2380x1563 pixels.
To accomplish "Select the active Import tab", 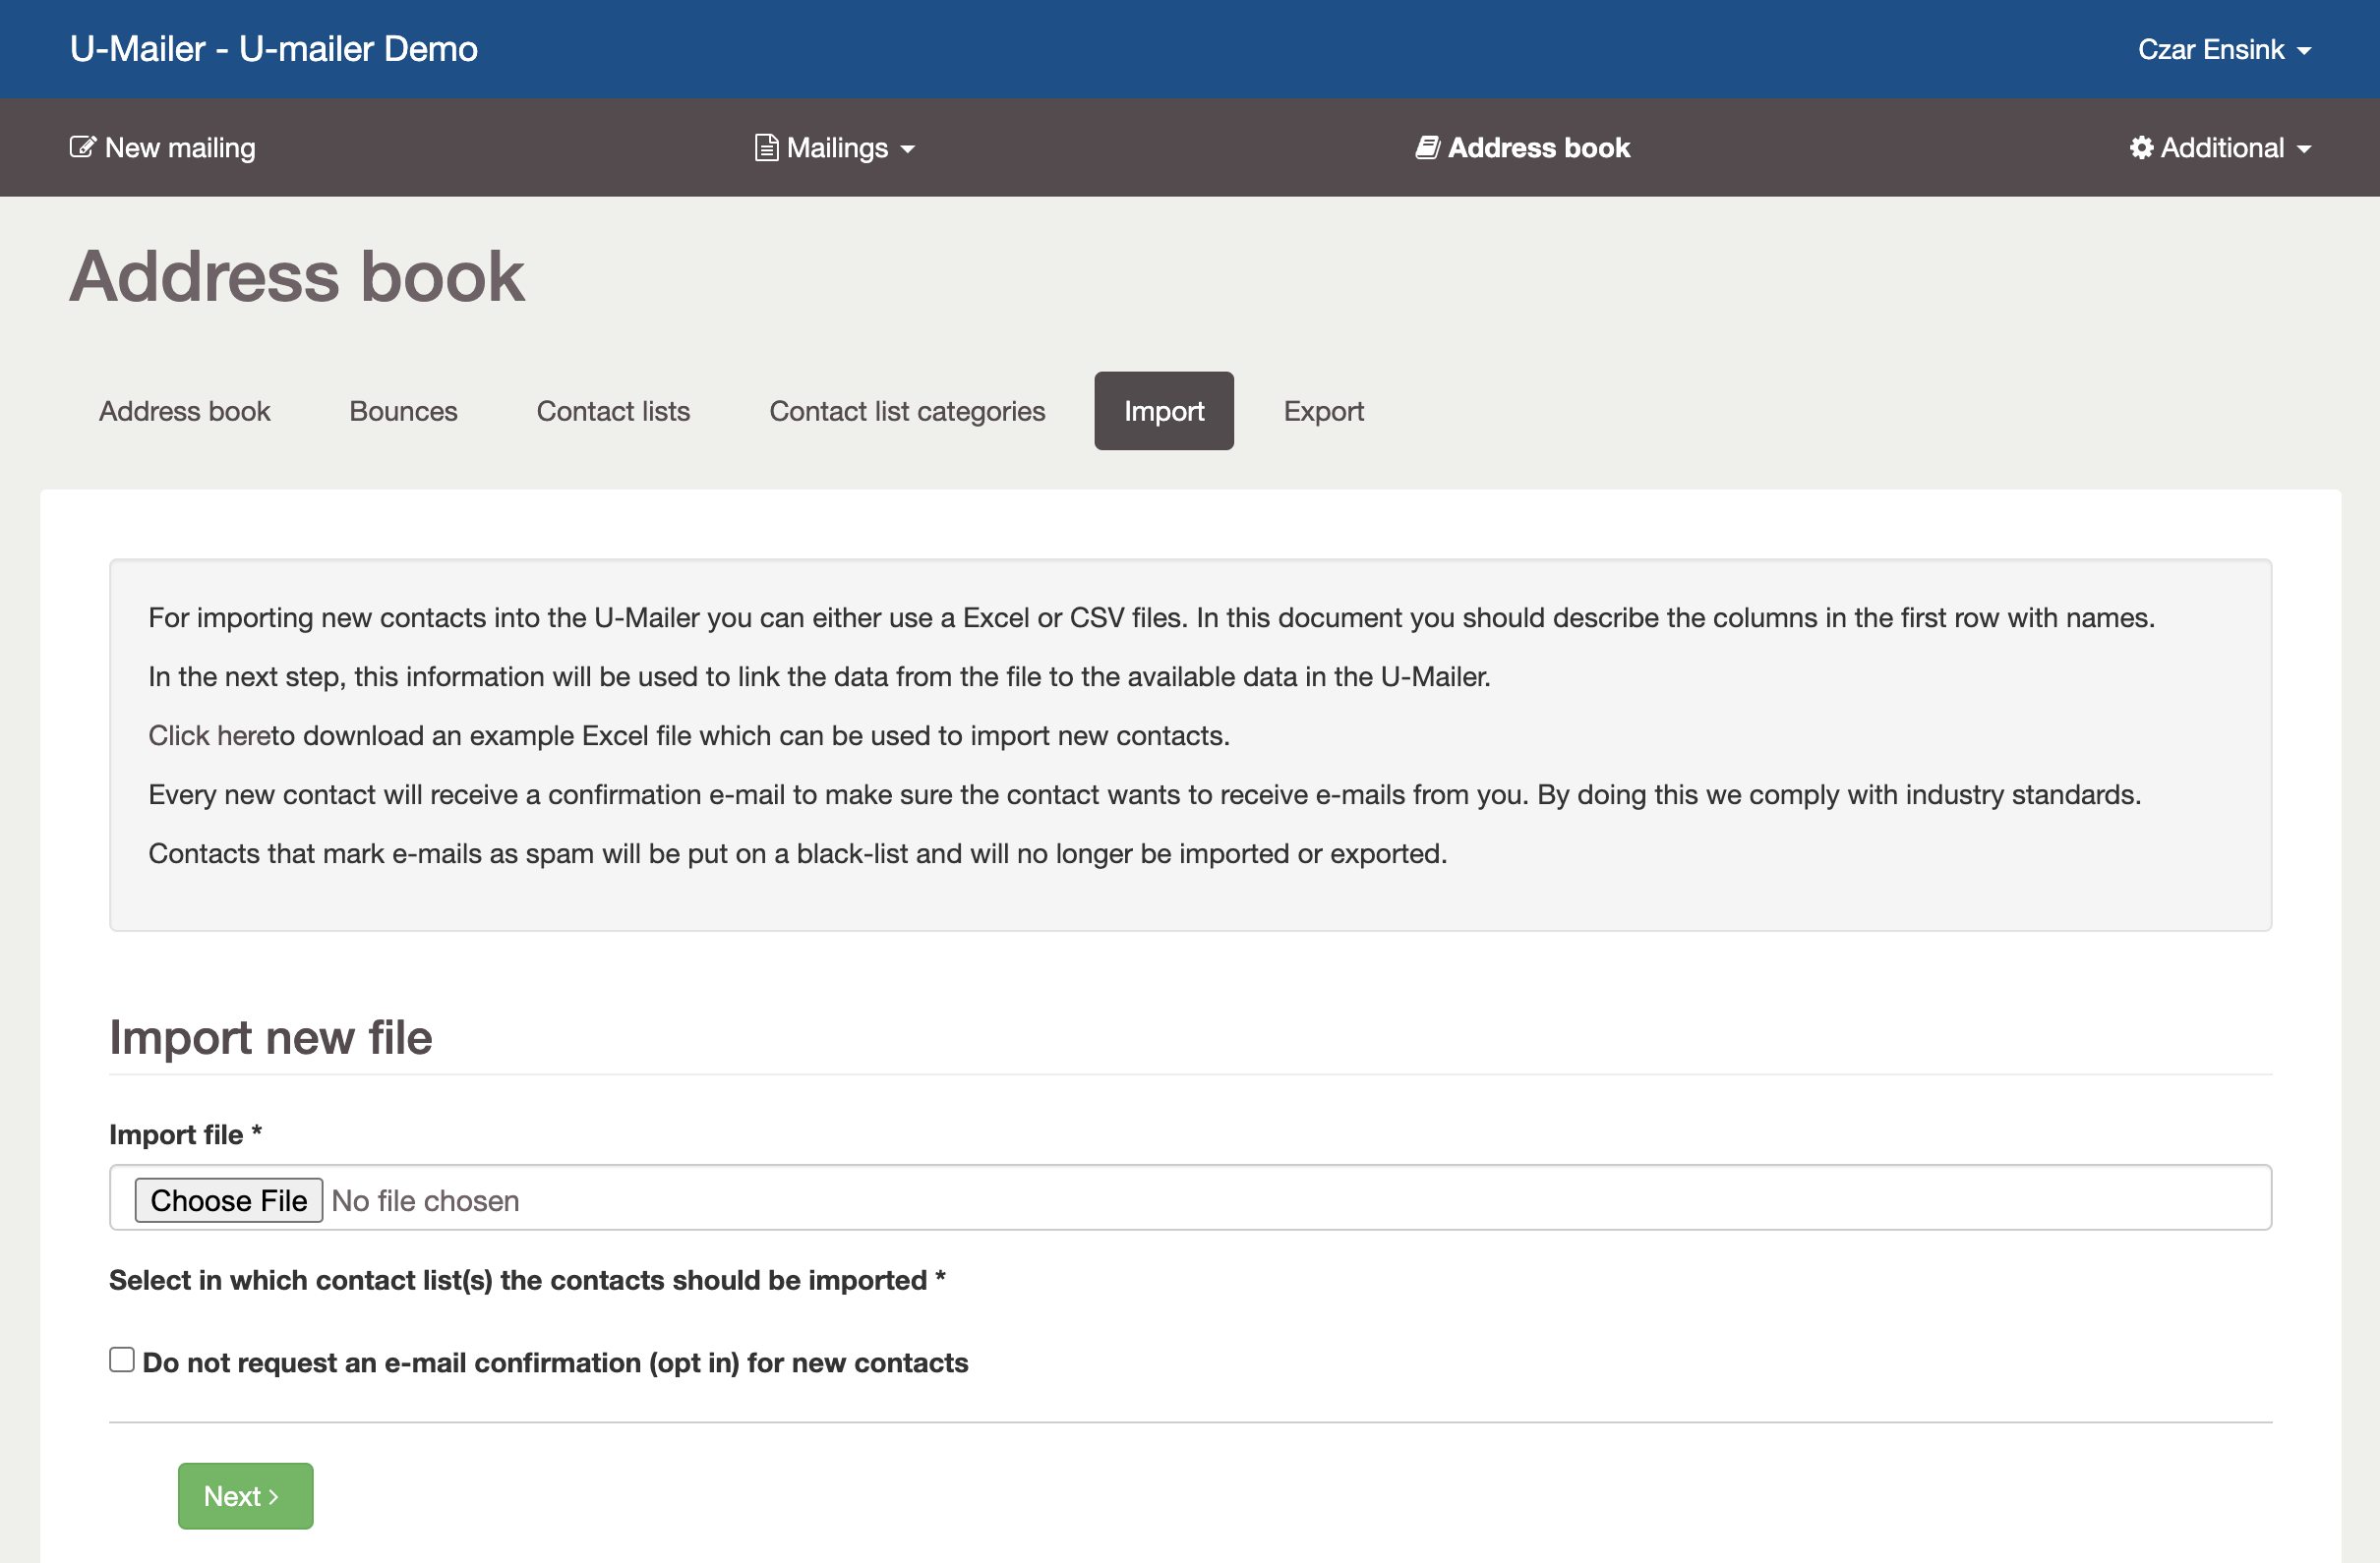I will (x=1163, y=411).
